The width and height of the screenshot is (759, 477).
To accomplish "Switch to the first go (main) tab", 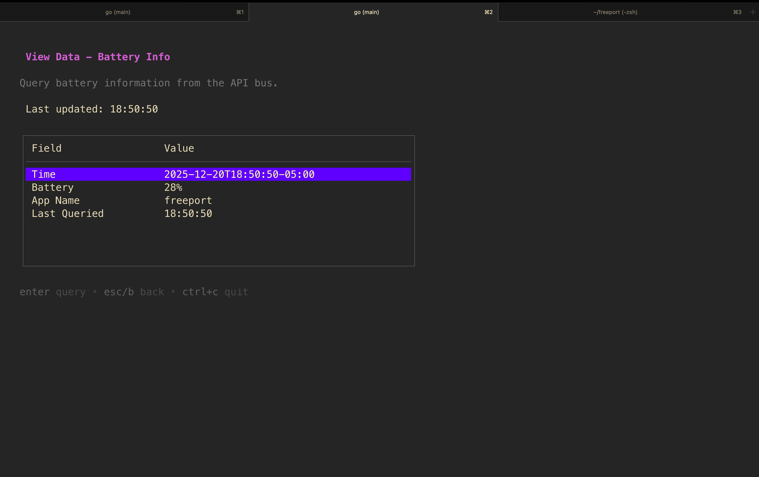I will 117,12.
